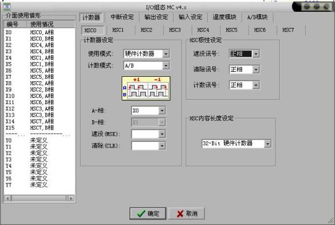Switch to the 温度模块 tab

point(225,17)
